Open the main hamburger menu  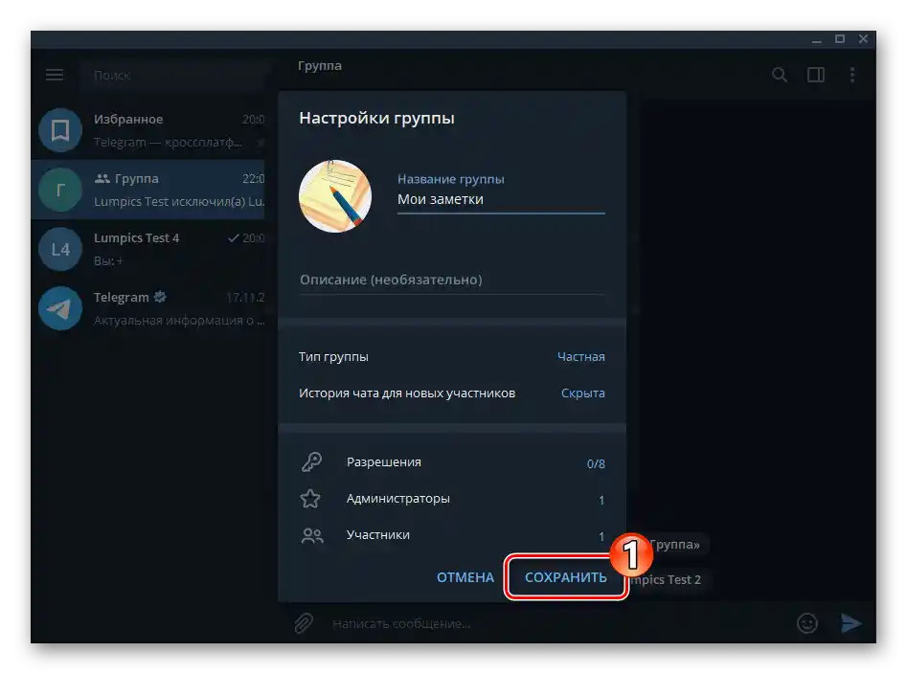[x=55, y=74]
